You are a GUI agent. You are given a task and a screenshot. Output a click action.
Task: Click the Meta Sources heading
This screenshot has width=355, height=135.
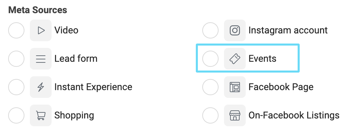pyautogui.click(x=38, y=10)
